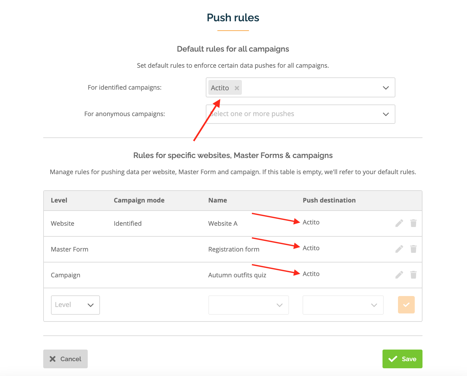Confirm new rule with checkmark button
467x376 pixels.
coord(406,305)
